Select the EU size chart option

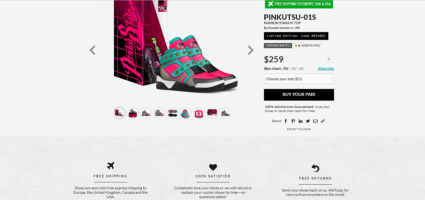[x=286, y=69]
